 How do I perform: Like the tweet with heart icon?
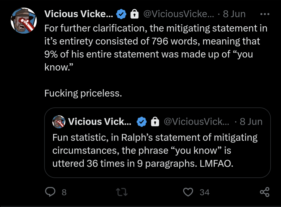point(188,192)
